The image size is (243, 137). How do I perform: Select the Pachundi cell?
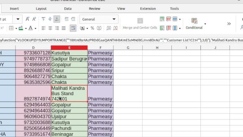pos(69,128)
